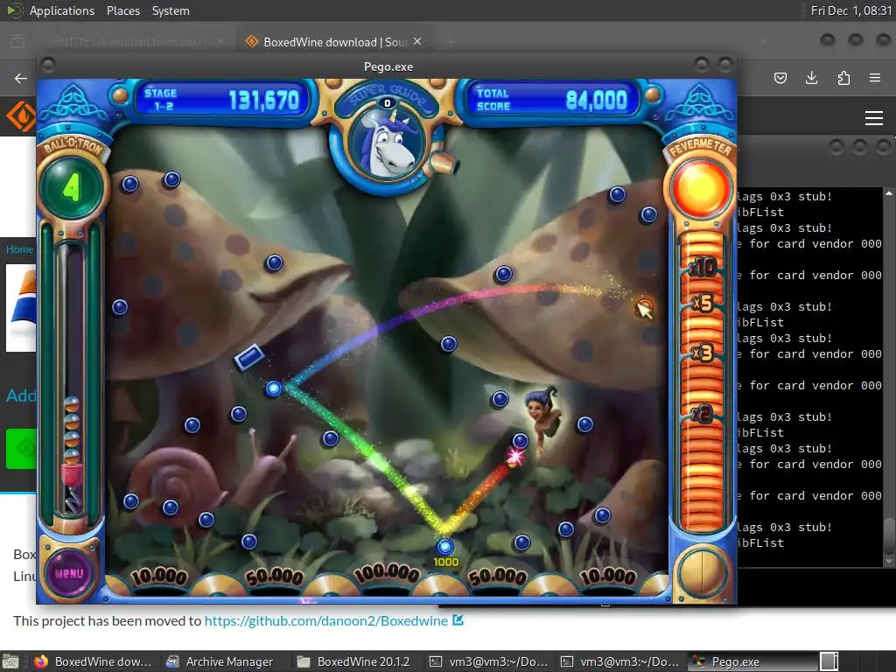
Task: Open the Pocket save icon in Firefox toolbar
Action: click(780, 78)
